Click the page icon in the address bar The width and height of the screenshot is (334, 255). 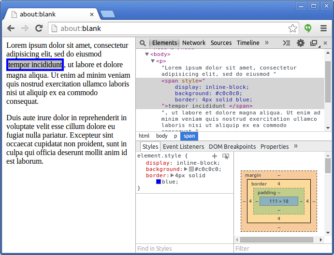55,28
